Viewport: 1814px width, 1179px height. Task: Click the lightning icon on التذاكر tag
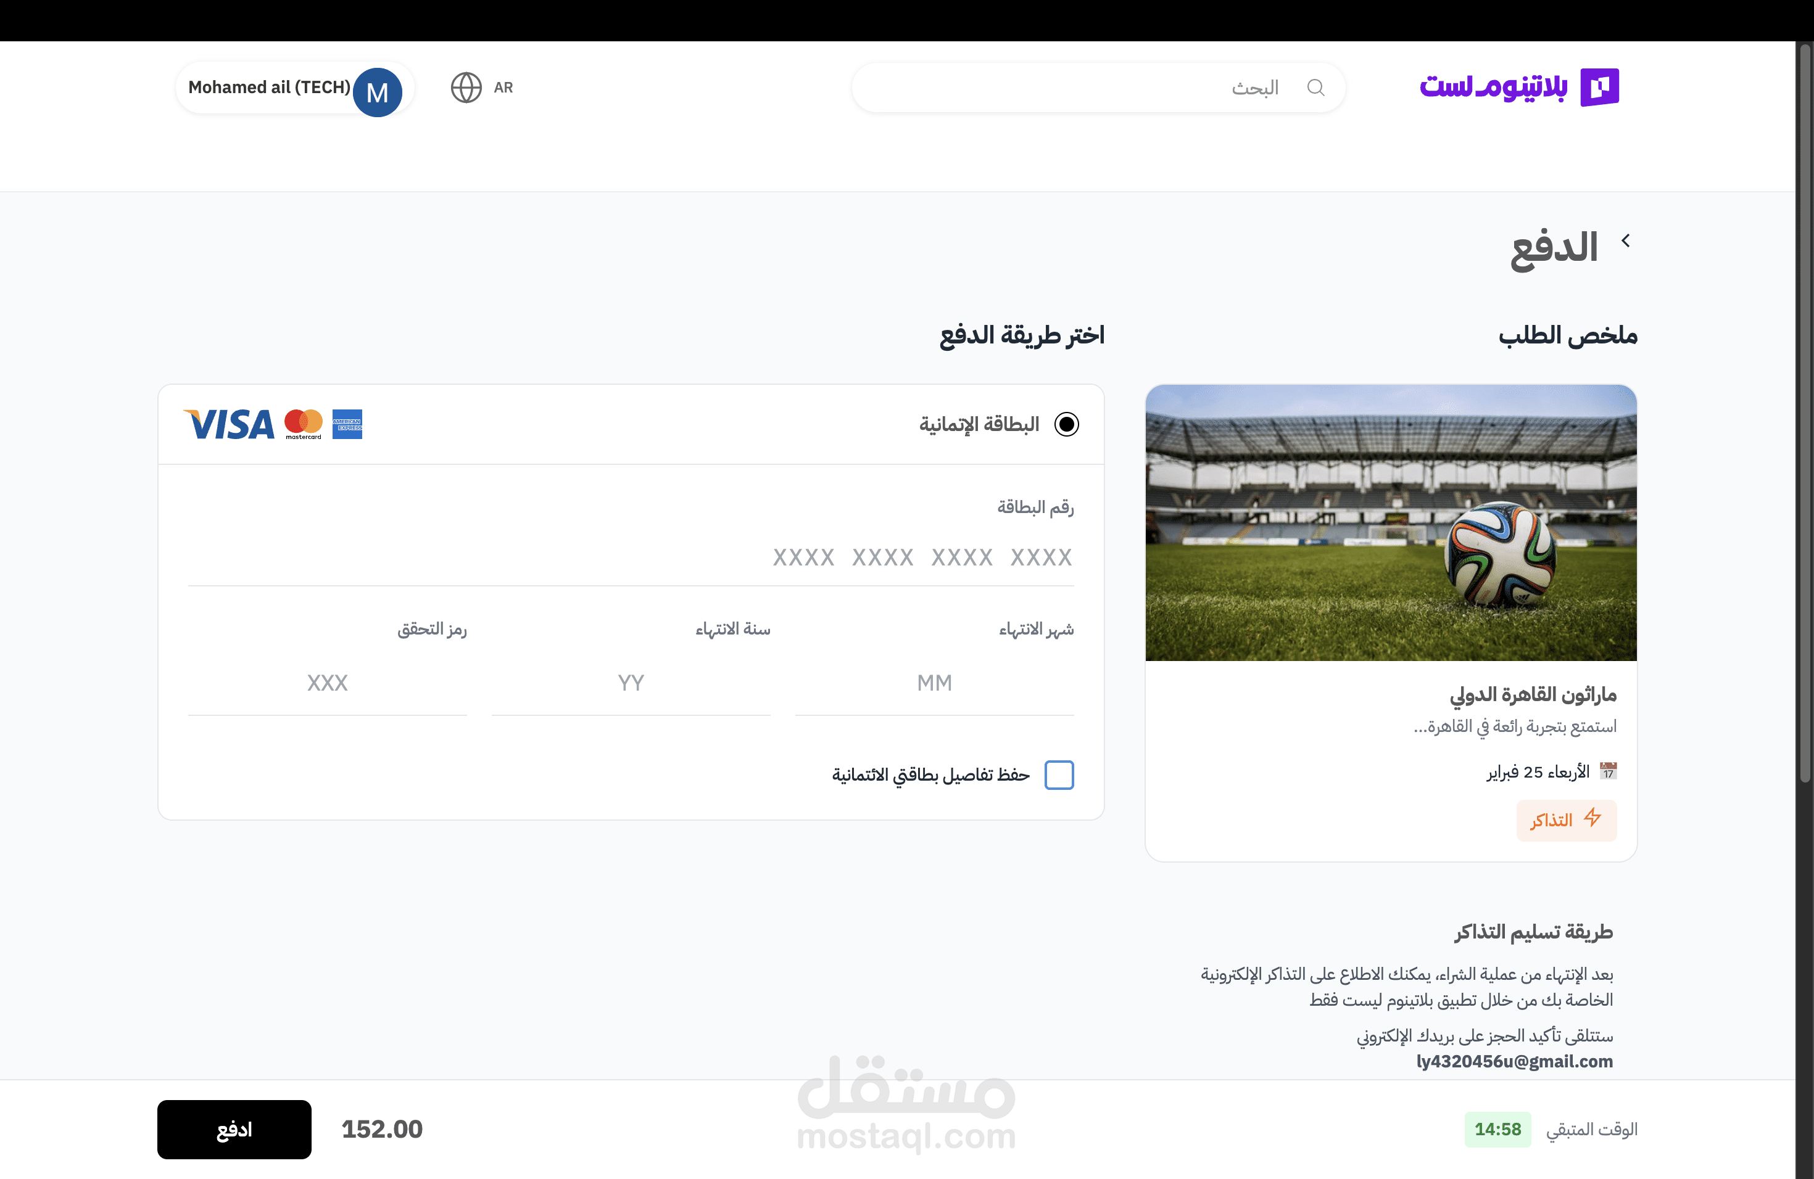click(1592, 819)
